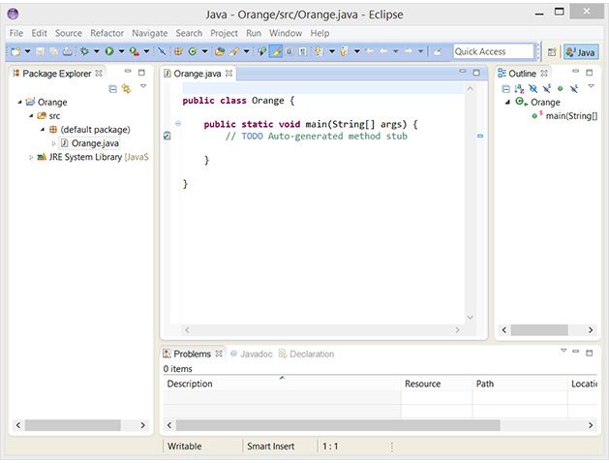Screen dimensions: 609x463
Task: Fold the main method in editor
Action: tap(178, 124)
